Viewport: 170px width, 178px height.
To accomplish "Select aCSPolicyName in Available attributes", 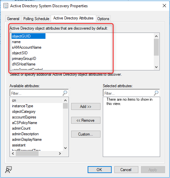I will click(25, 123).
